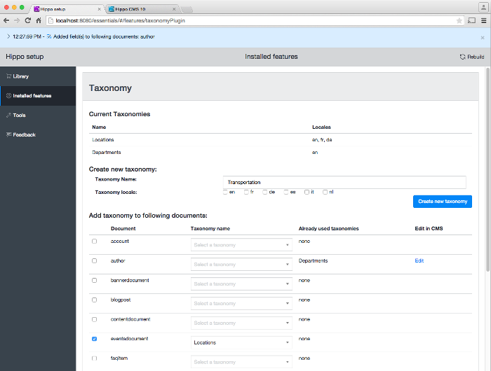Open taxonomy dropdown for faqitem
Screen dimensions: 491x371
pyautogui.click(x=241, y=362)
